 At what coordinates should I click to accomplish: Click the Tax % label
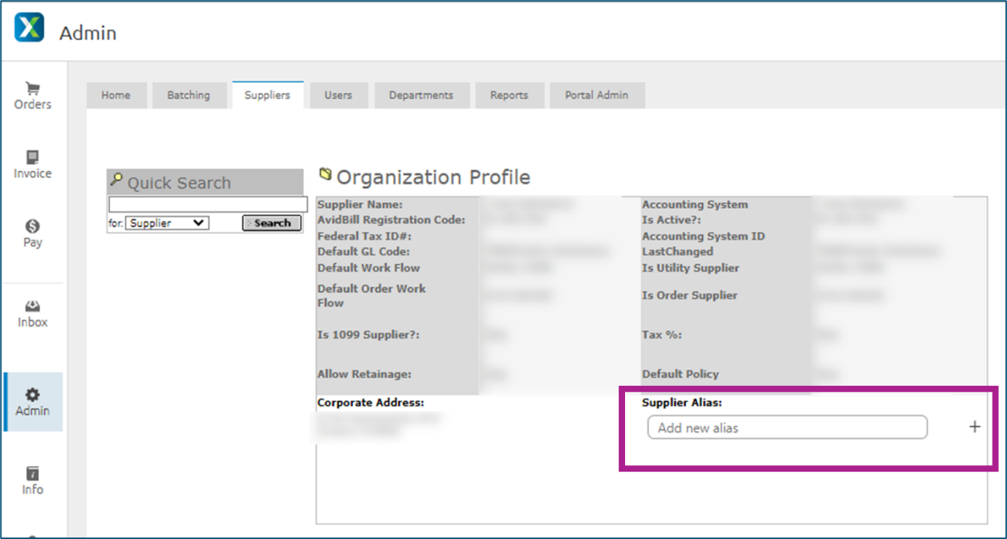point(662,334)
